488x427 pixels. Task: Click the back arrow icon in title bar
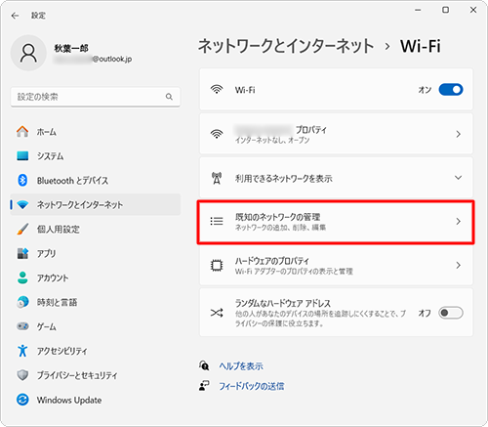click(15, 16)
